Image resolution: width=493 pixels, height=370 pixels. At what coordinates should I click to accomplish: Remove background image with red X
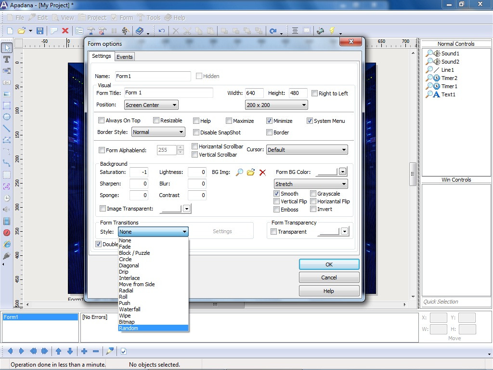[x=262, y=172]
